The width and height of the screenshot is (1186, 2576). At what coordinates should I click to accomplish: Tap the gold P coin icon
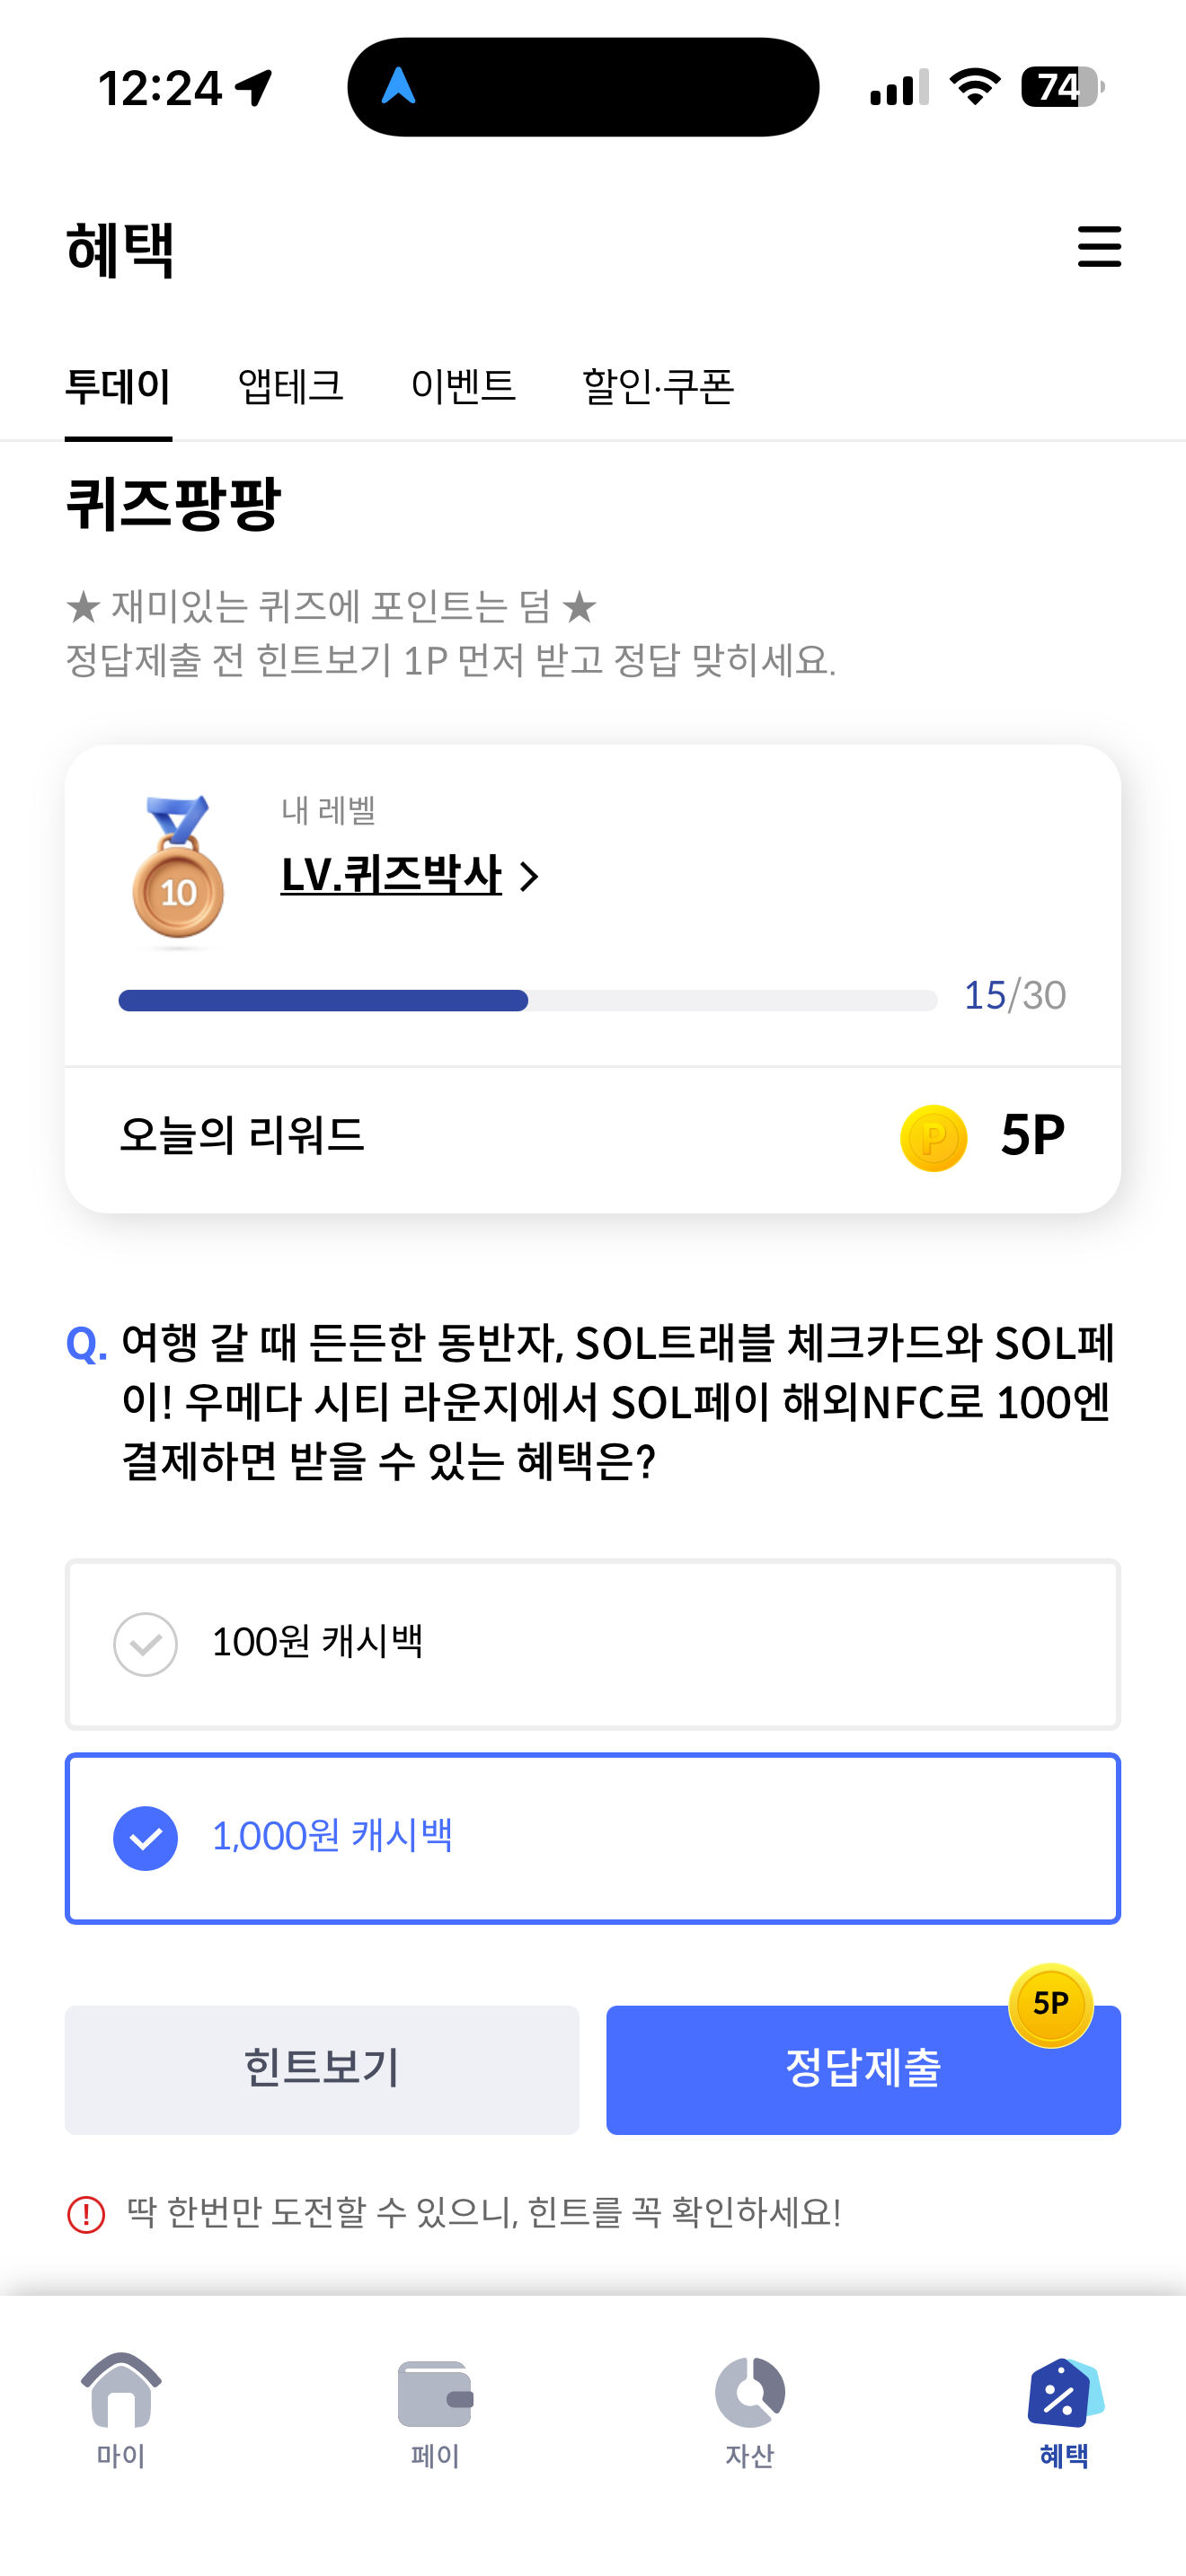click(933, 1138)
